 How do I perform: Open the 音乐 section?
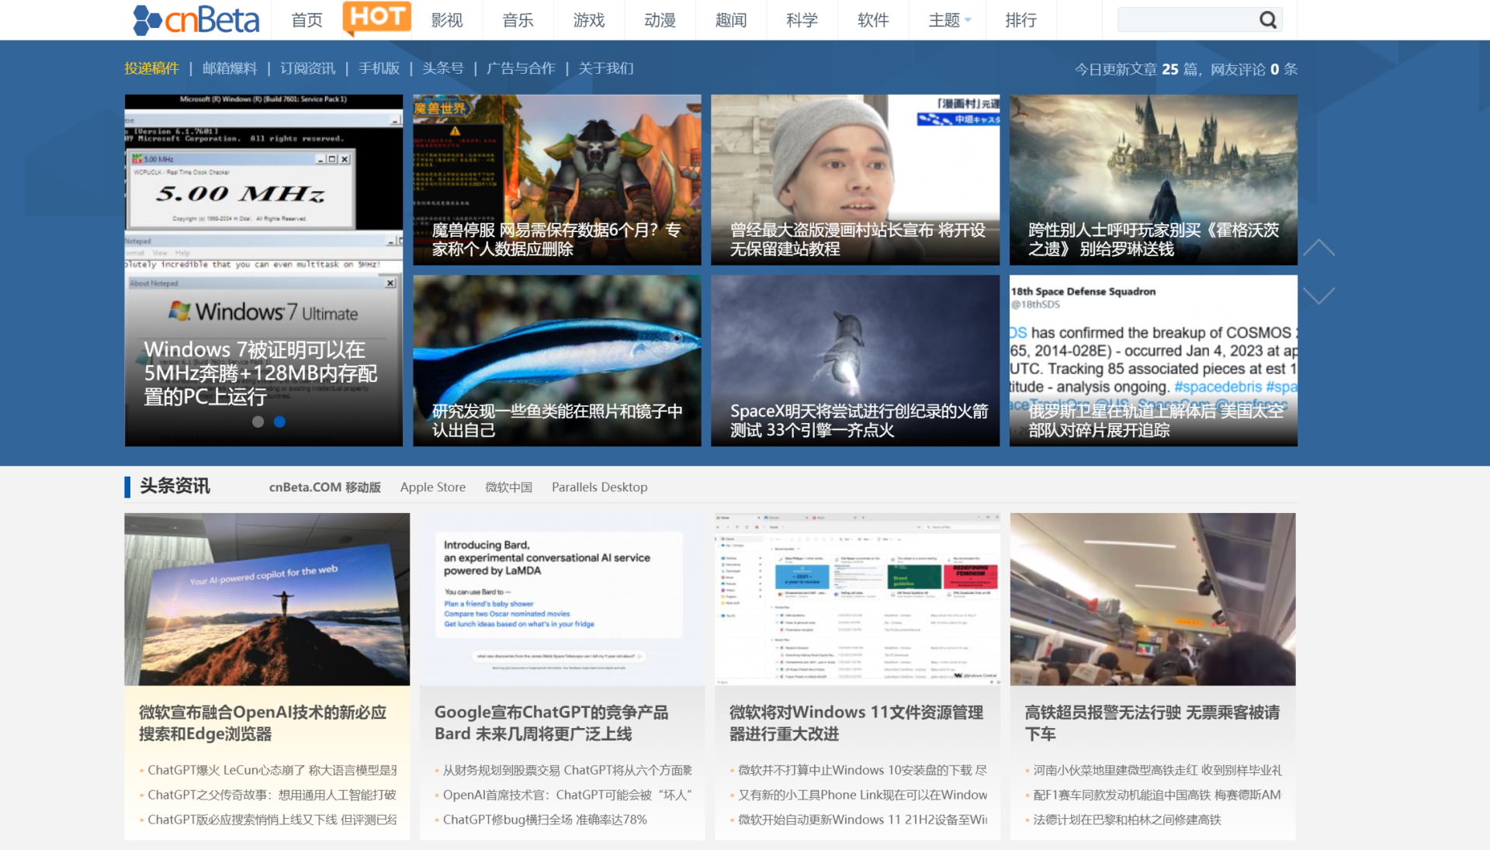pyautogui.click(x=518, y=20)
